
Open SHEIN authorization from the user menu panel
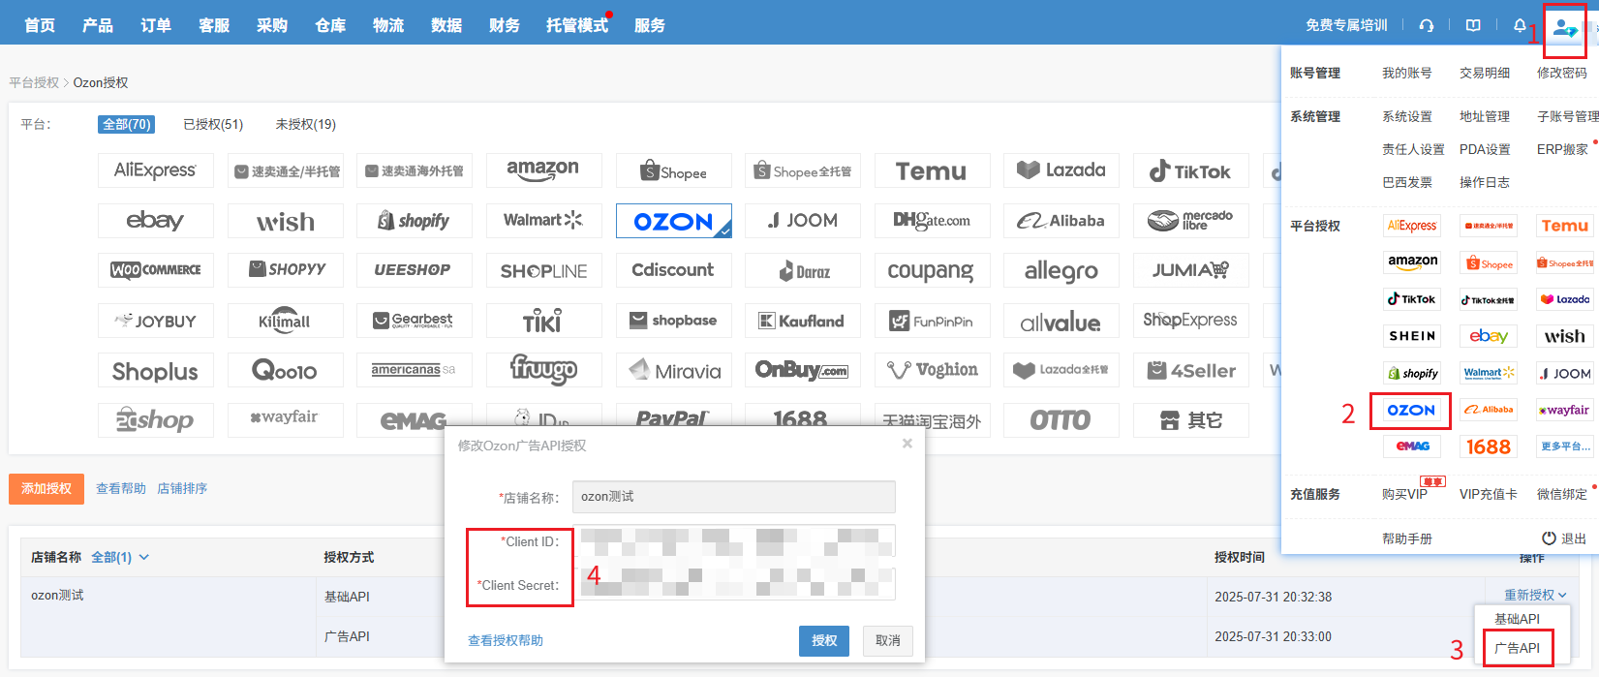(1412, 336)
